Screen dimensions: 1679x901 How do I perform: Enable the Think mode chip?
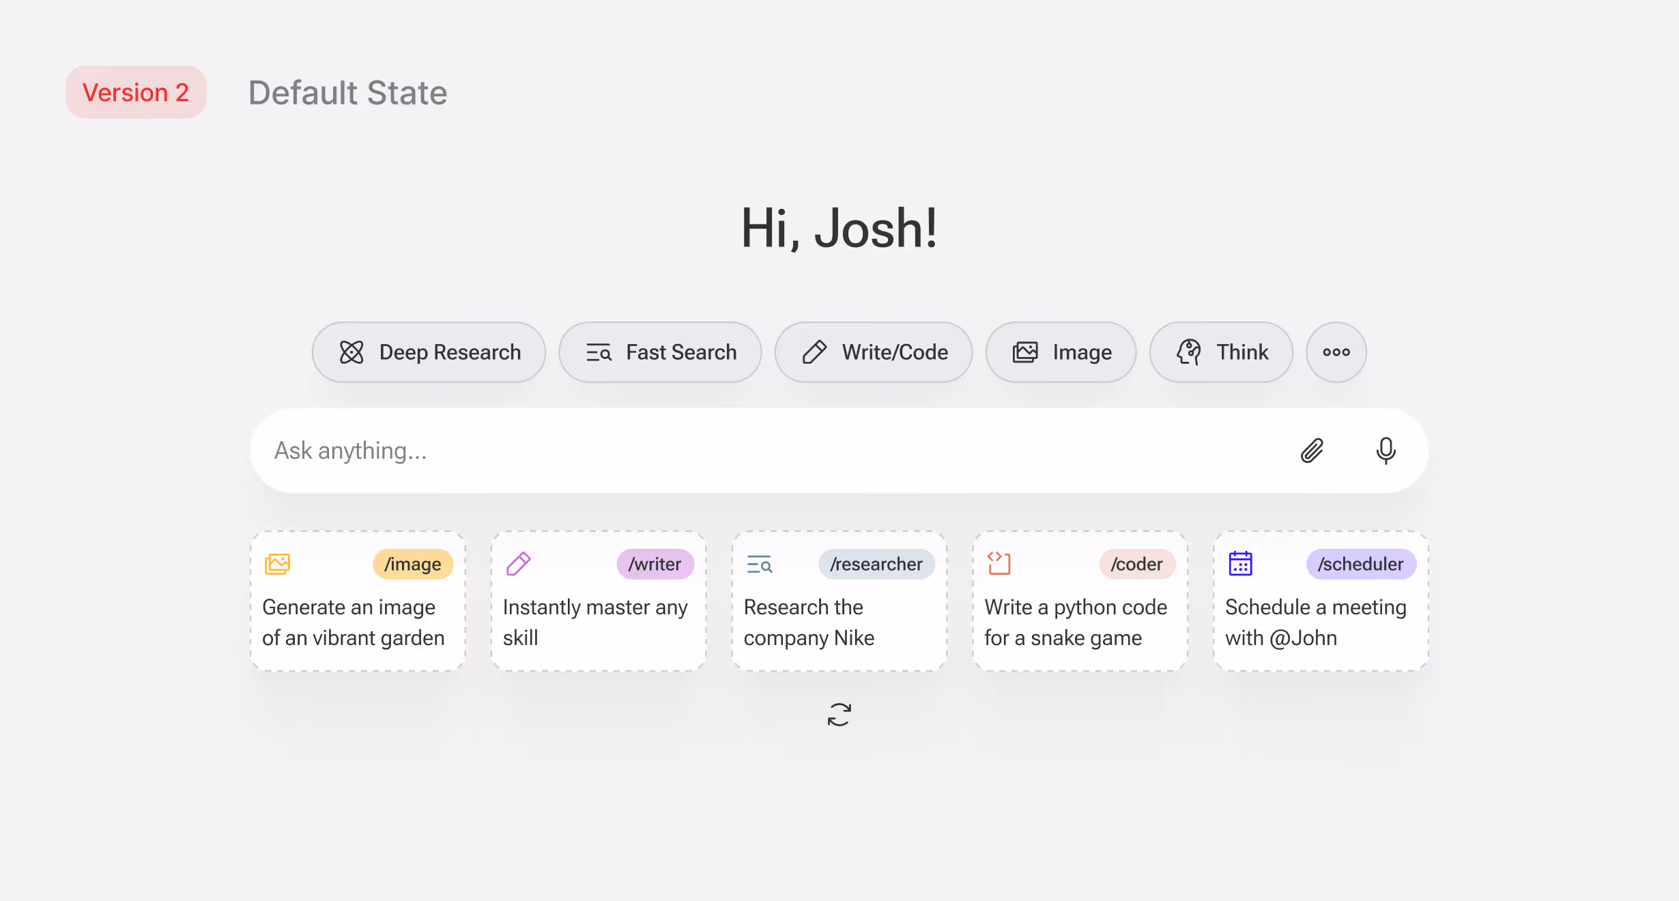click(x=1221, y=352)
